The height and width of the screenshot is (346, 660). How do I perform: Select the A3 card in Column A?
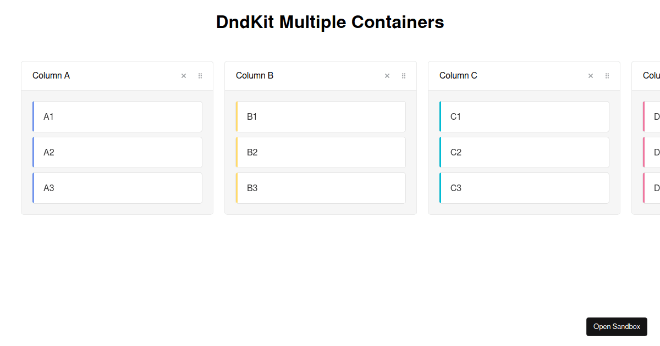coord(117,188)
